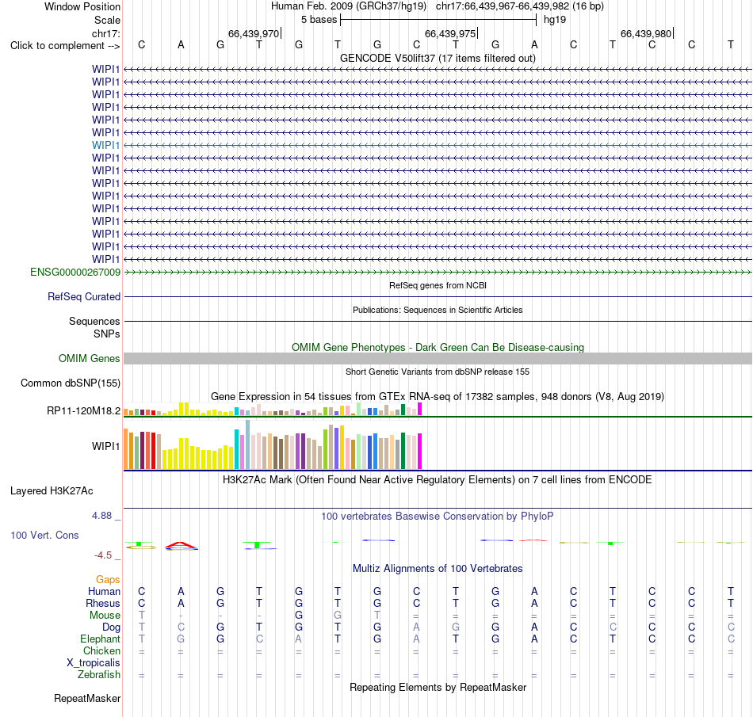Click the 'X_tropicalis' alignment row label

coord(94,663)
